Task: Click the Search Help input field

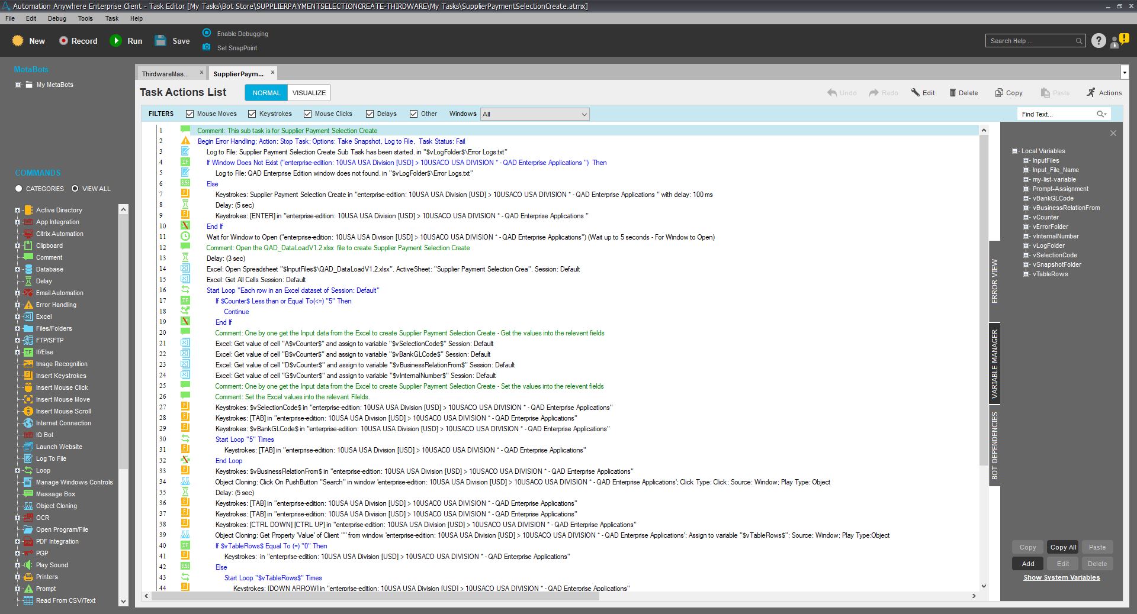Action: point(1029,41)
